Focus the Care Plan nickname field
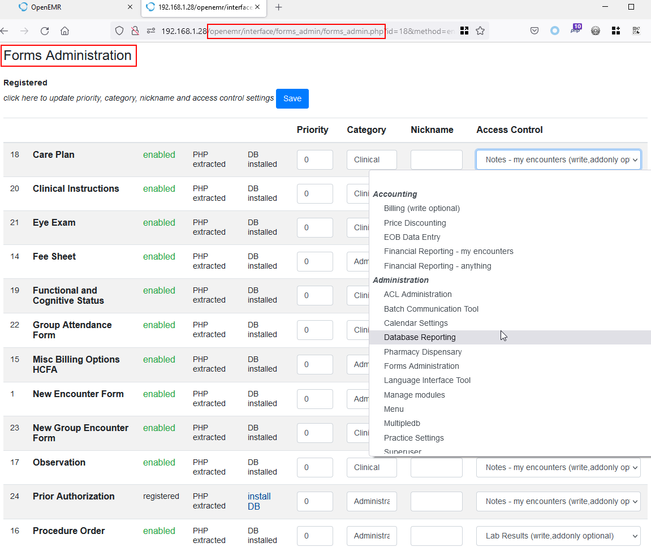651x547 pixels. (x=436, y=160)
